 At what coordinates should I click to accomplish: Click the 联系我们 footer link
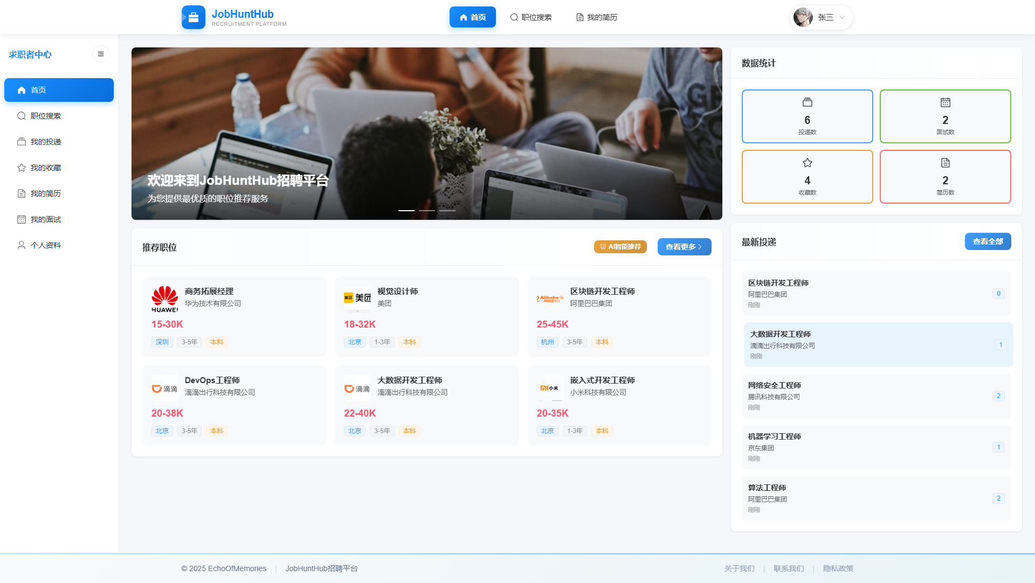click(x=789, y=568)
